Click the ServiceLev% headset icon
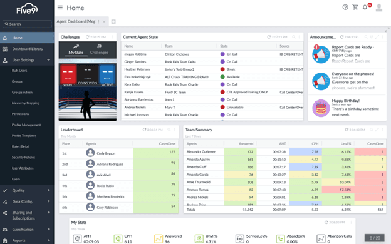Screen dimensions: 391x244 [239, 239]
